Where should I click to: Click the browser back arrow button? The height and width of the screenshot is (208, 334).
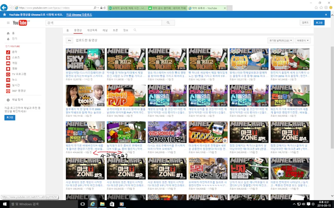[x=4, y=8]
